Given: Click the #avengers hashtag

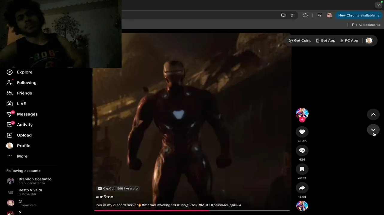Looking at the screenshot, I should click(x=166, y=205).
